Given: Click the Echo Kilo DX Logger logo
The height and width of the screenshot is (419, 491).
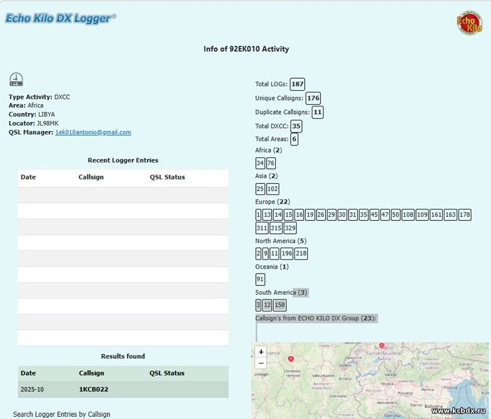Looking at the screenshot, I should (60, 18).
